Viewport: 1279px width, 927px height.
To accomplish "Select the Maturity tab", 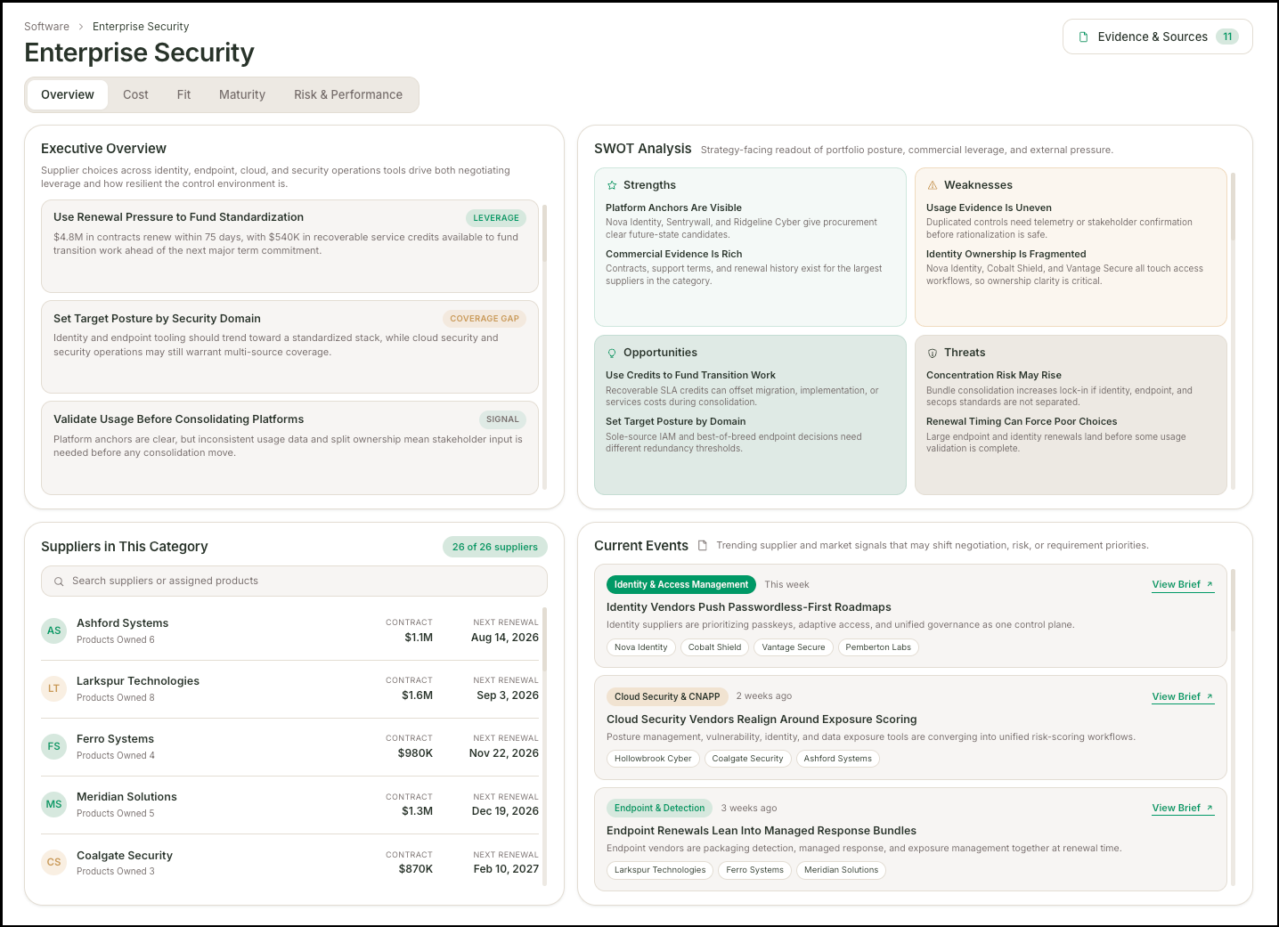I will 242,94.
